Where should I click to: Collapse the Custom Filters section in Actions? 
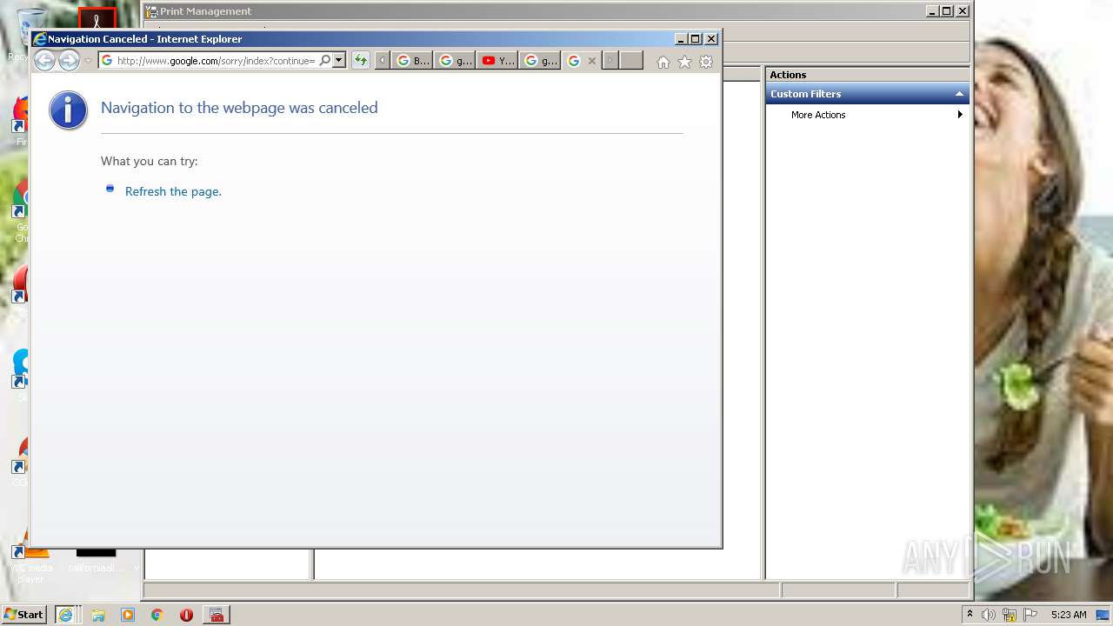point(960,94)
